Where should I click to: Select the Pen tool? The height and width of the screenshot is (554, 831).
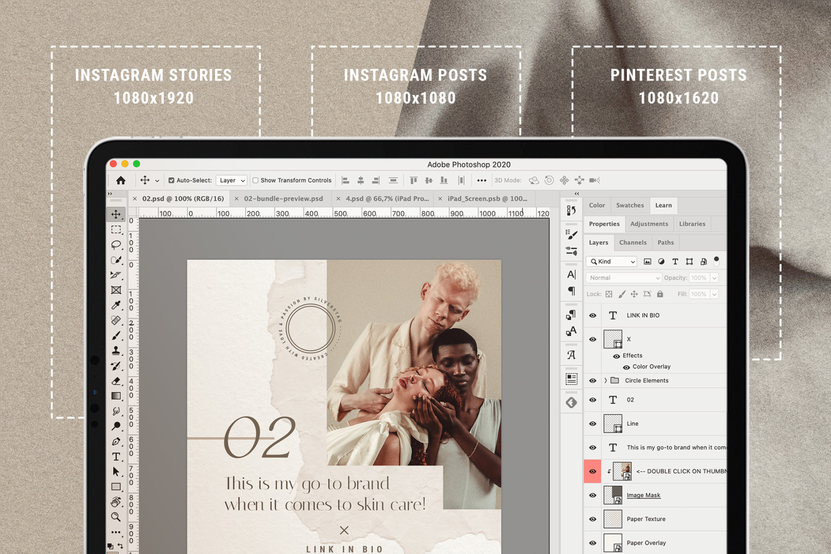coord(116,442)
